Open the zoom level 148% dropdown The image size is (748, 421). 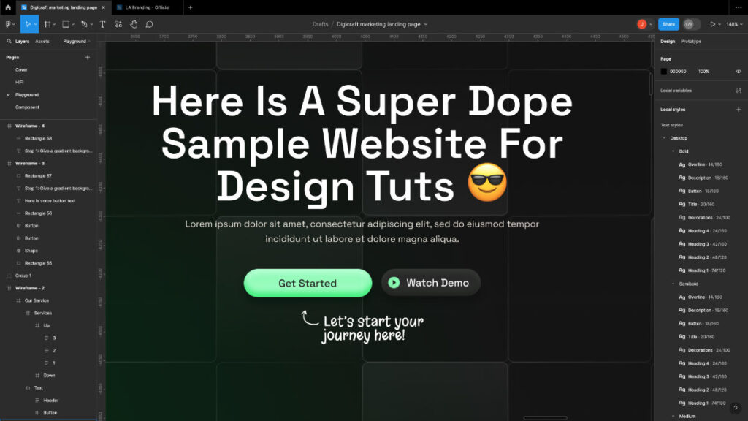[x=734, y=24]
